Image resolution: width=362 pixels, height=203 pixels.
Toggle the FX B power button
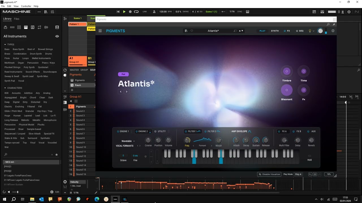[x=294, y=131]
